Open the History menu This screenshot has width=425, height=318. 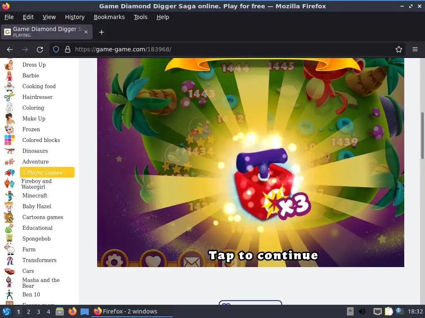tap(75, 17)
